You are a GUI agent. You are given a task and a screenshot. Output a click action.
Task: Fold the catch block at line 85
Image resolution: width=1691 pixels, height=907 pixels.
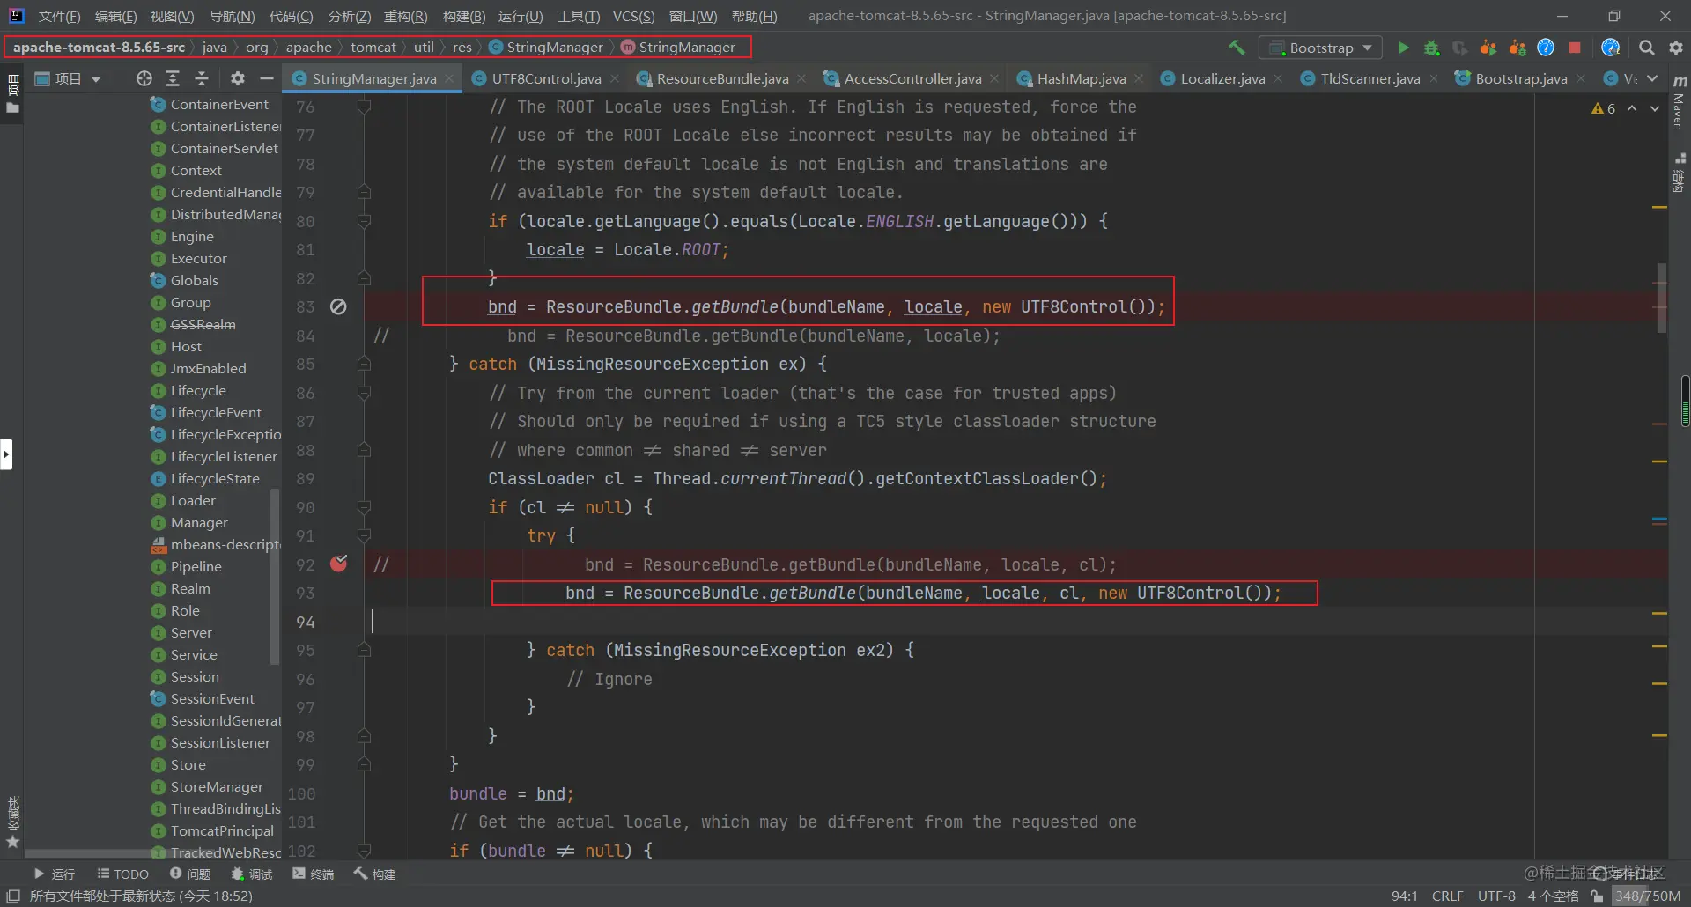point(364,364)
